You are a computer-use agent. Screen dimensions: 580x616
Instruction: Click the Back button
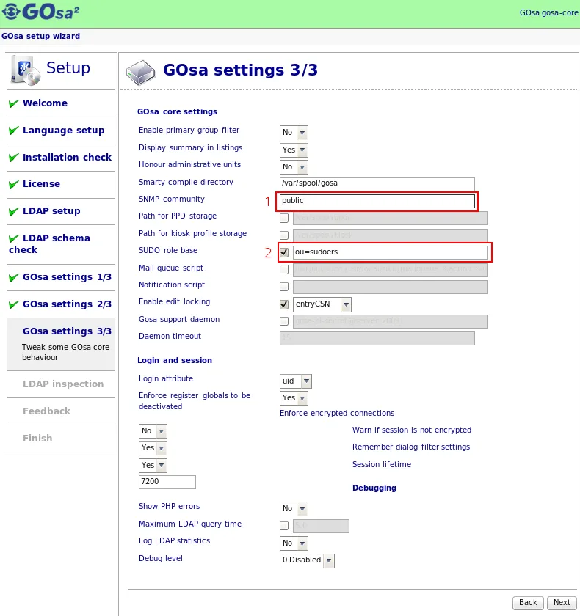[528, 603]
